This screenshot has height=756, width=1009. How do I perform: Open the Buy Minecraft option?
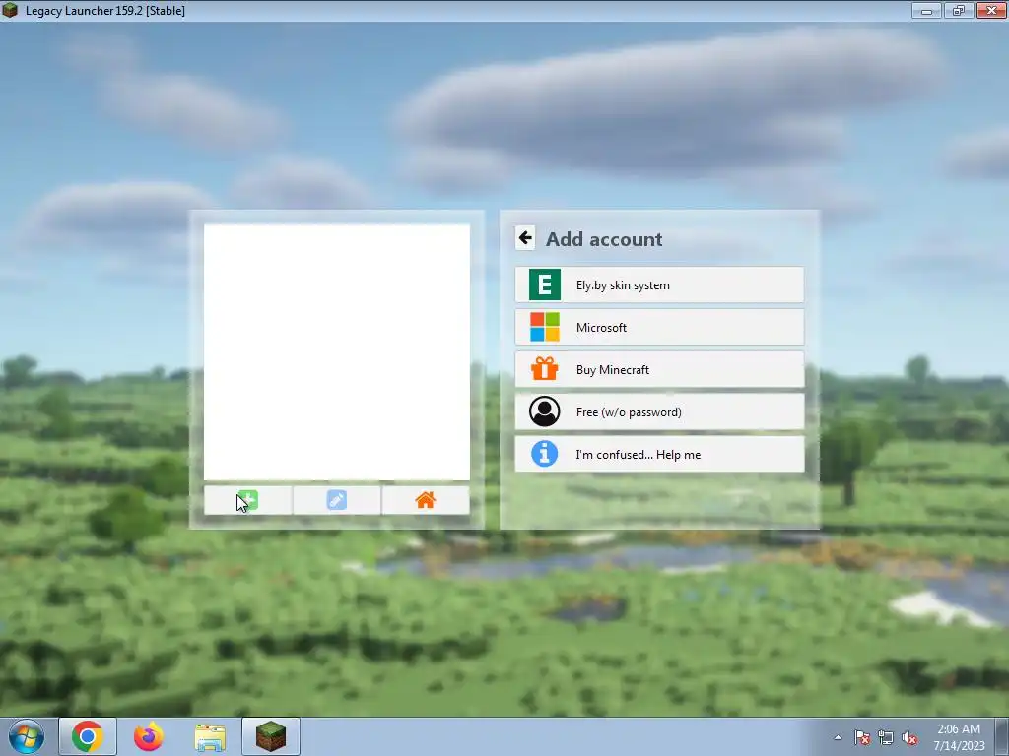(659, 370)
